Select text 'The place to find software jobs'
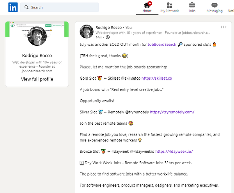 [x=134, y=174]
